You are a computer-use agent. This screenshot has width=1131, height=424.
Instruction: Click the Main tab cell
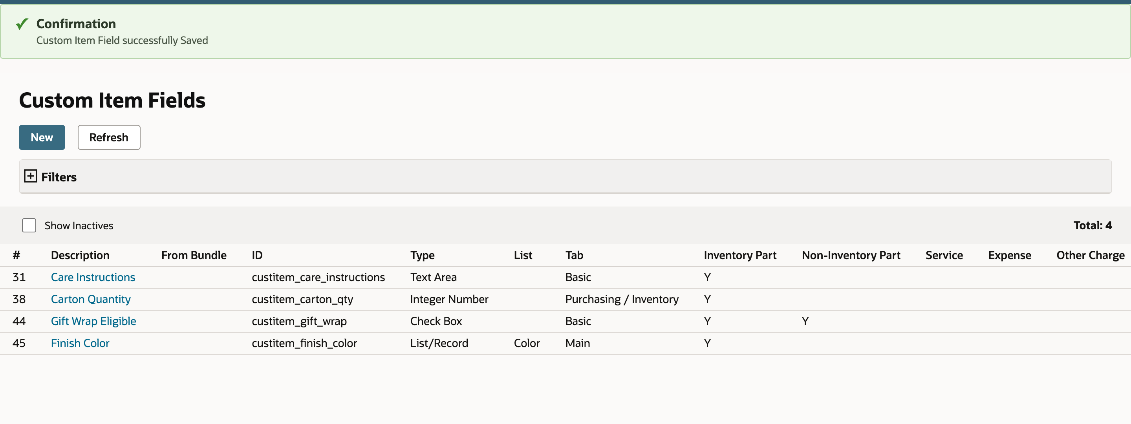click(577, 343)
